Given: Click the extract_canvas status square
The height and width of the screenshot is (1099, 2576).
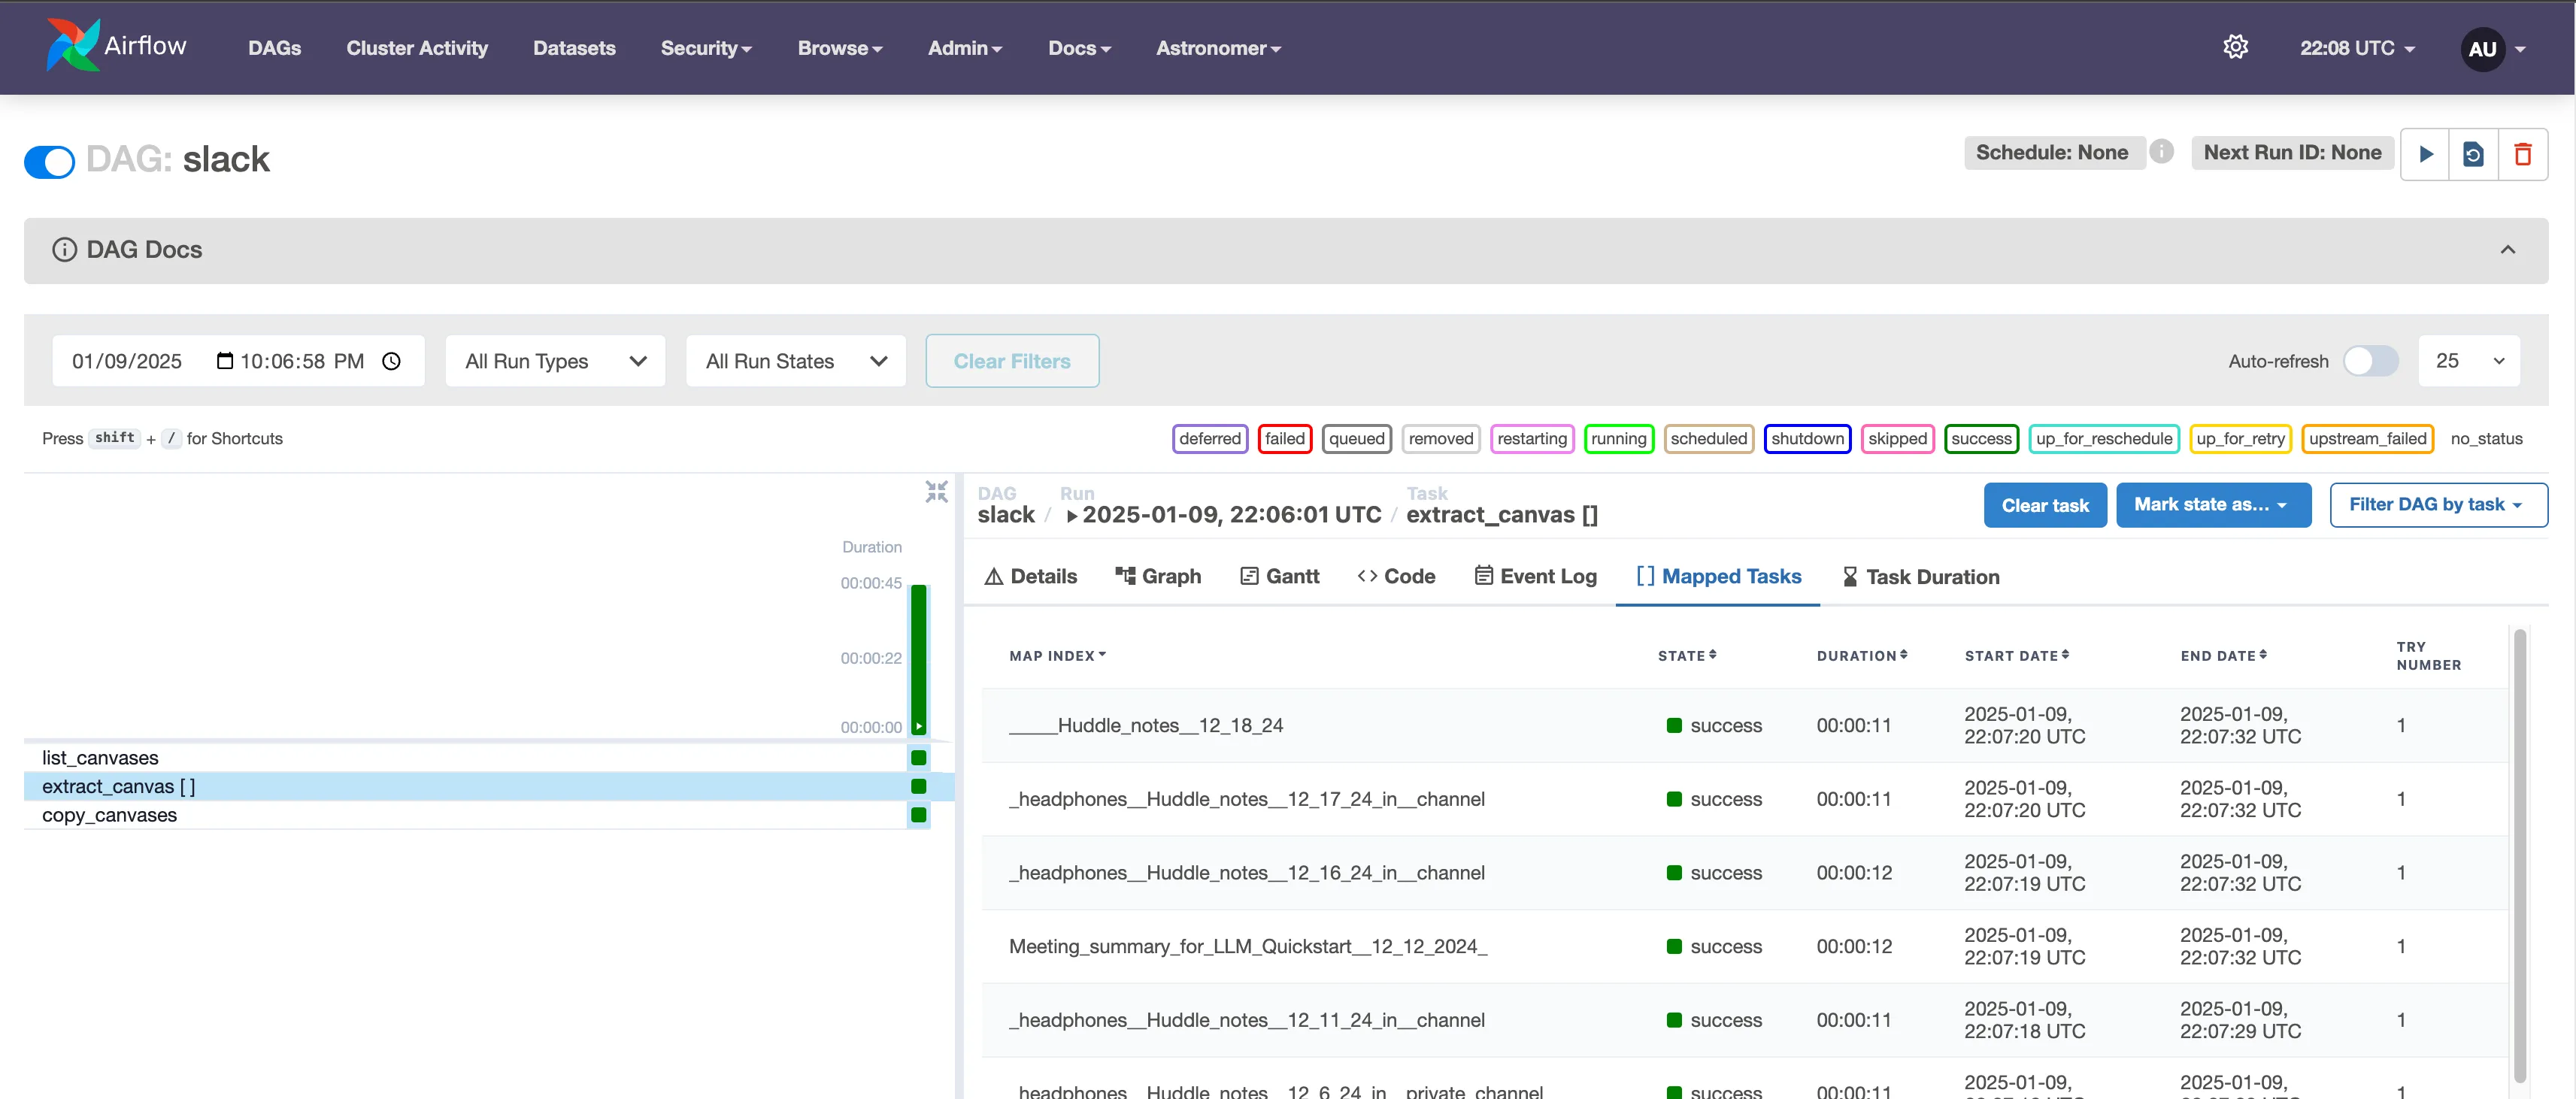Looking at the screenshot, I should point(919,786).
